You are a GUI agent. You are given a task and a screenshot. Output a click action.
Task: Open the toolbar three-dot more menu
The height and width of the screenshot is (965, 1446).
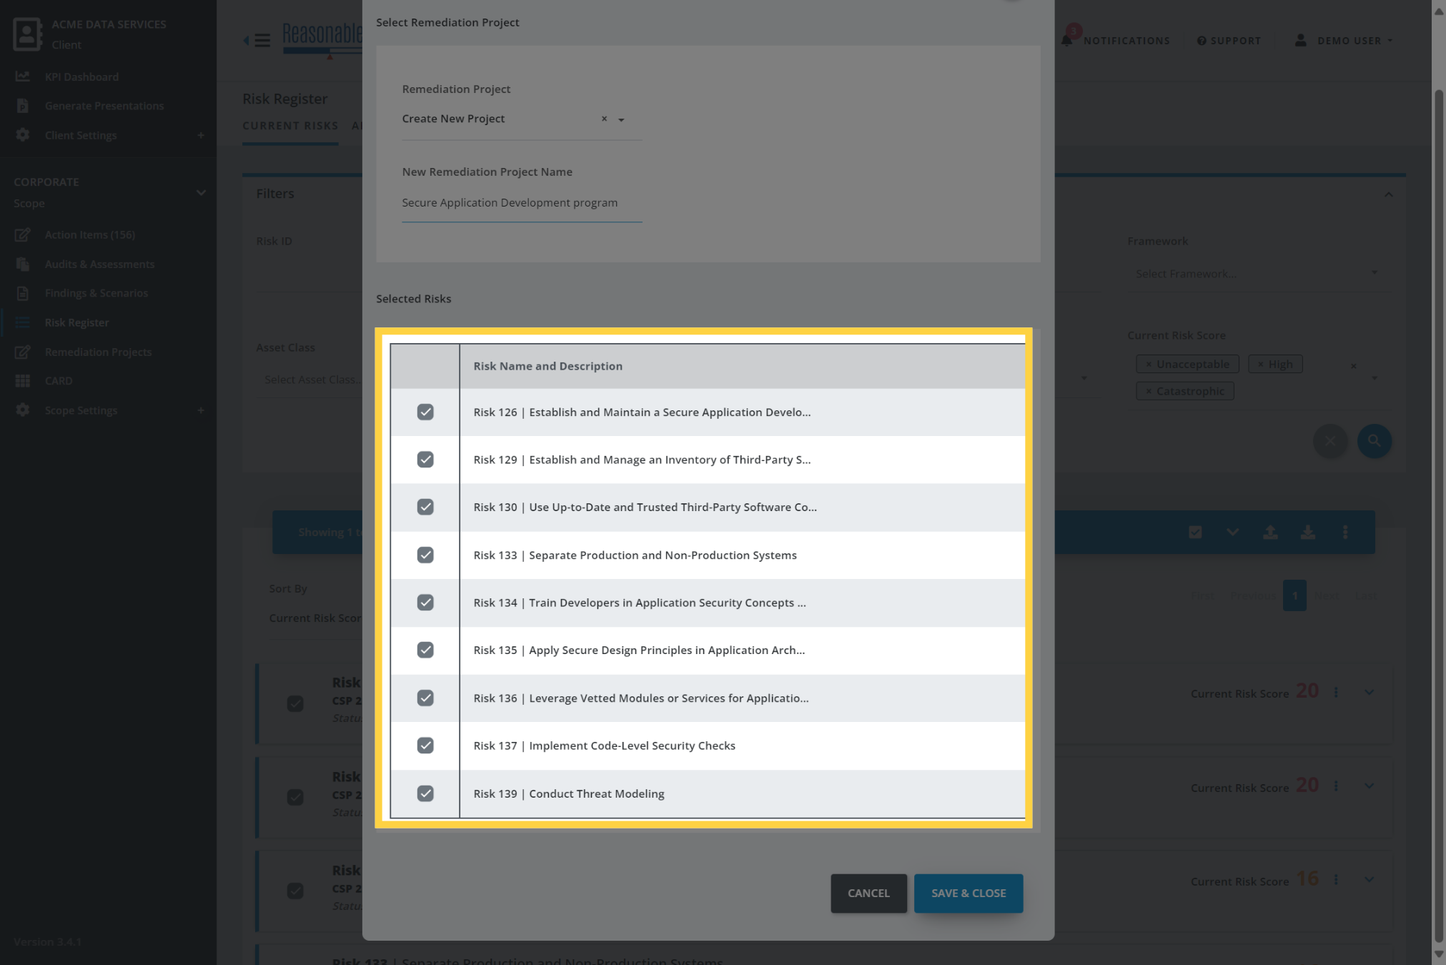click(x=1345, y=532)
